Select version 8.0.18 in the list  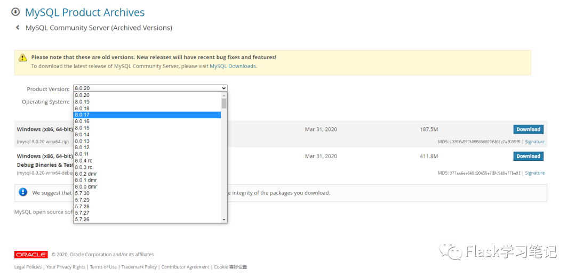pos(147,108)
